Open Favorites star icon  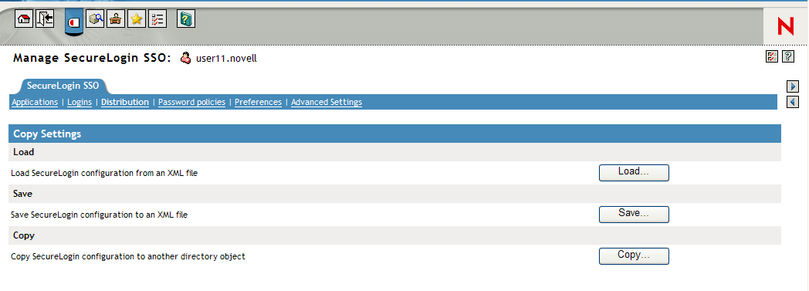click(136, 19)
